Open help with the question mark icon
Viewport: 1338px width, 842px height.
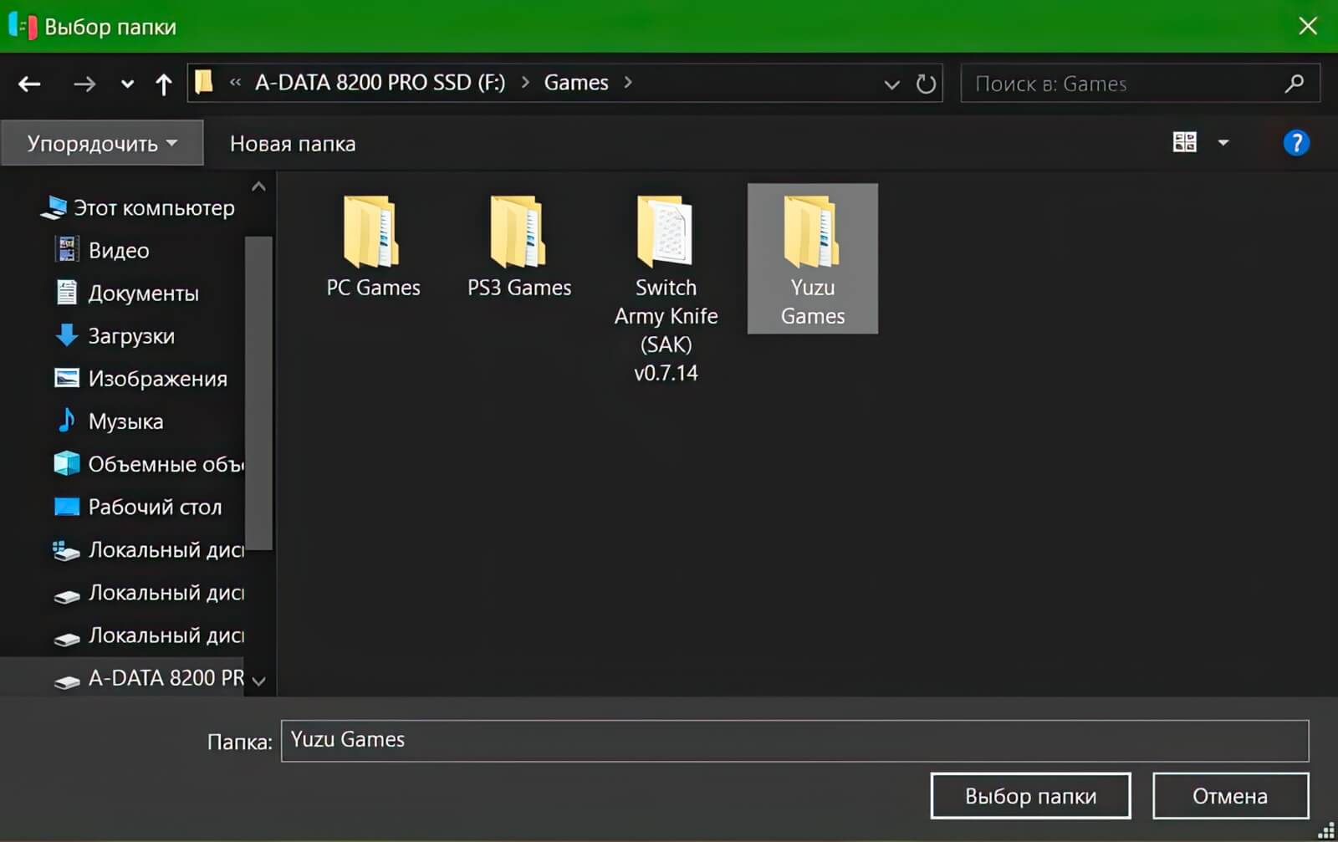(x=1296, y=143)
